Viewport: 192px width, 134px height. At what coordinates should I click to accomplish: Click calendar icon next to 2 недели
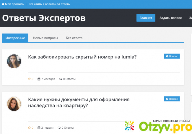click(39, 128)
